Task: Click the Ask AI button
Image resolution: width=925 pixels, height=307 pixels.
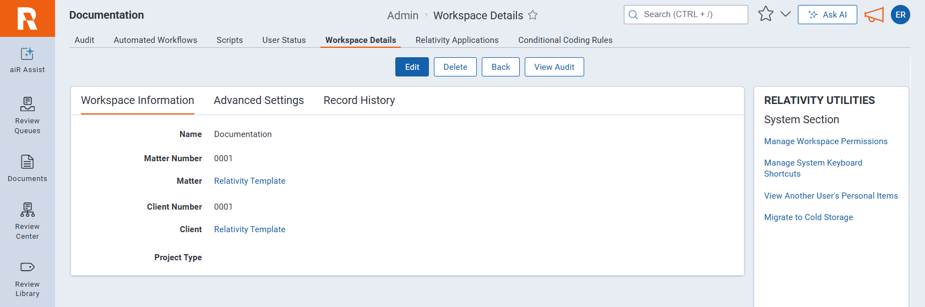Action: (x=828, y=15)
